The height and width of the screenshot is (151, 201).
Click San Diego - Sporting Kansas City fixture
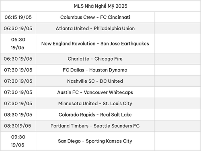(95, 141)
